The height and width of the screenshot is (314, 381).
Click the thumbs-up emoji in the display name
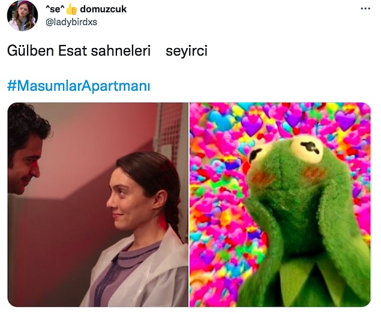(x=71, y=9)
